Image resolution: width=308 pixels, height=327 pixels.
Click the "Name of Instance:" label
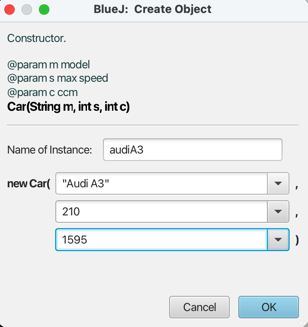50,150
